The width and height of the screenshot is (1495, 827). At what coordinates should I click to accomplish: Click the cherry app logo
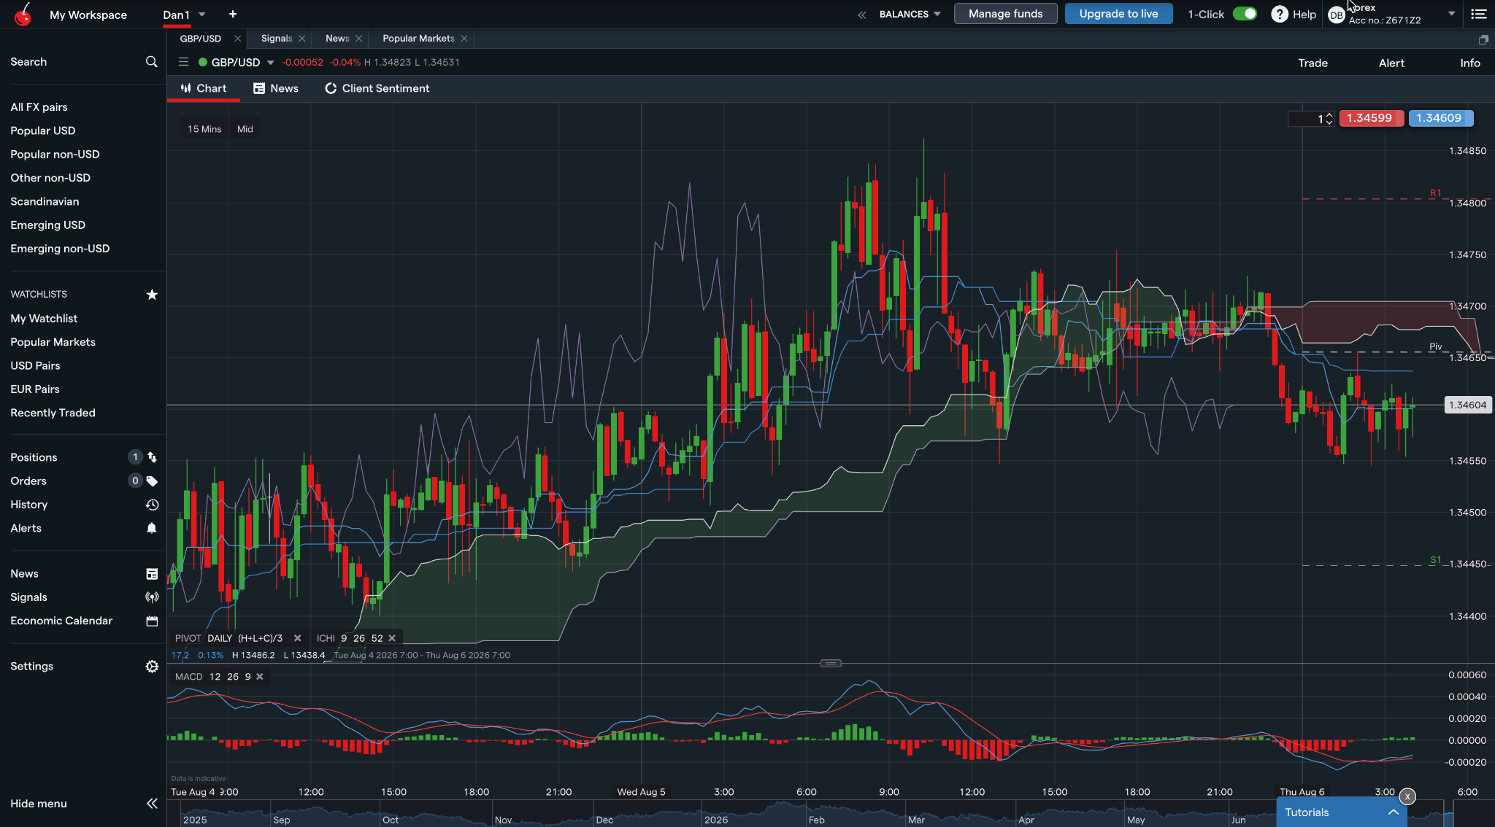pos(23,14)
